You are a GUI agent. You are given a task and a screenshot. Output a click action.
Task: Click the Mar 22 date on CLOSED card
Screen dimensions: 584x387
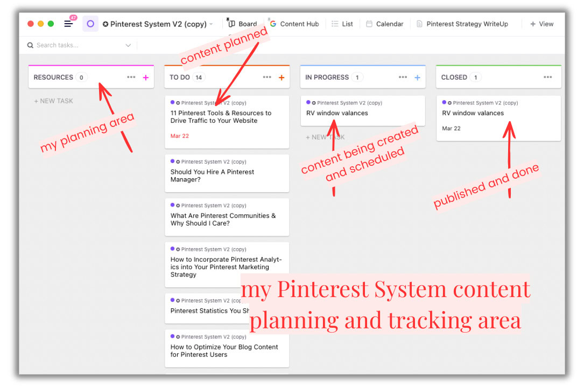pyautogui.click(x=451, y=129)
